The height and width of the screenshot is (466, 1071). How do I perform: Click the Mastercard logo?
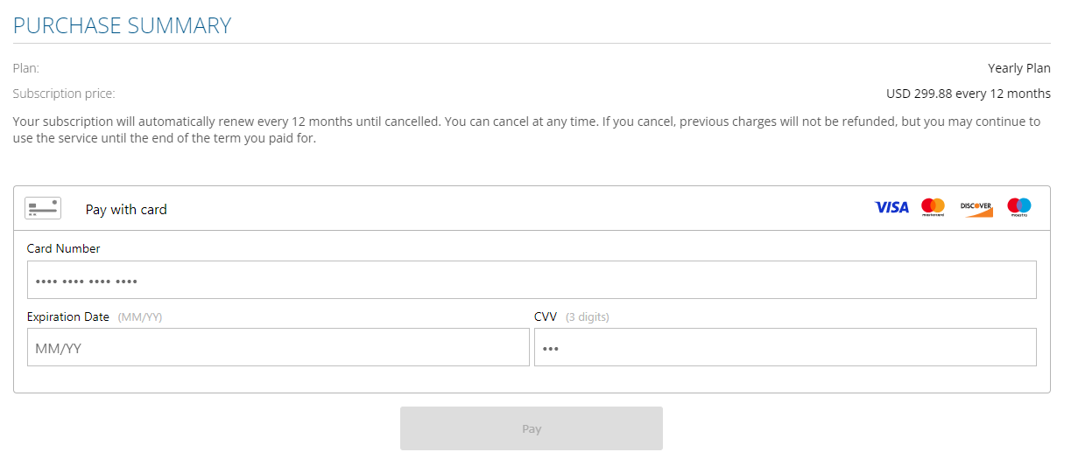point(933,207)
